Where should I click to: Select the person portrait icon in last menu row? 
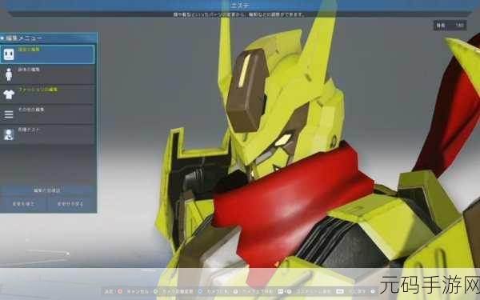pos(9,134)
